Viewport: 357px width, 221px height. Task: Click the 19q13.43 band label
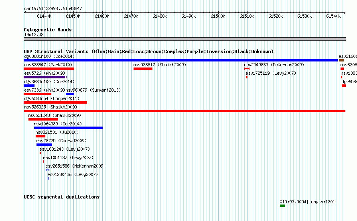34,35
